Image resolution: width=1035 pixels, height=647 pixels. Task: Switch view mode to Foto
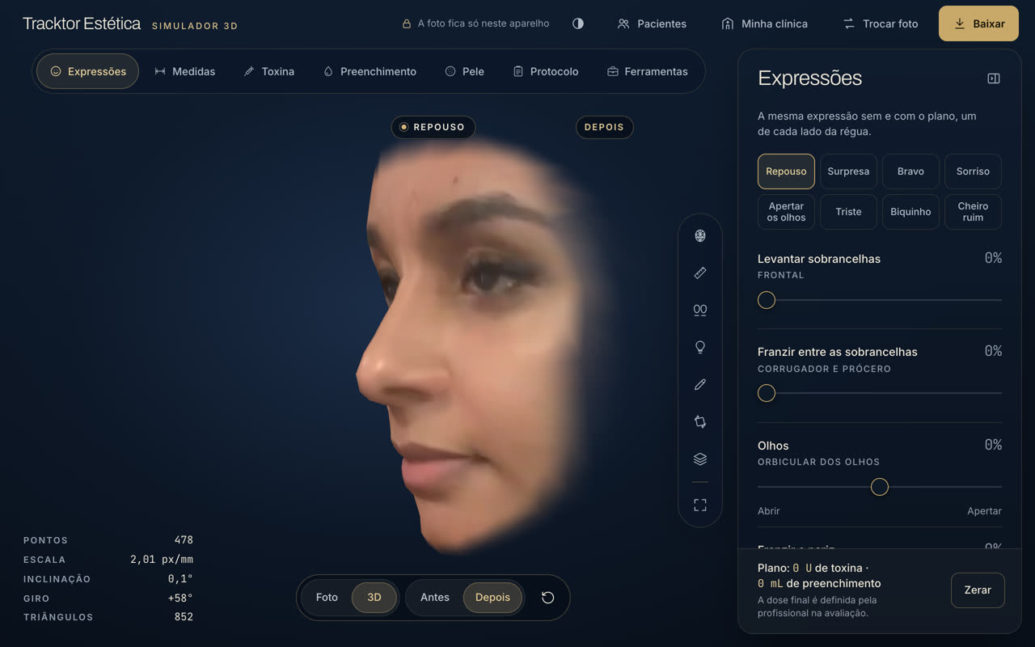pos(327,598)
